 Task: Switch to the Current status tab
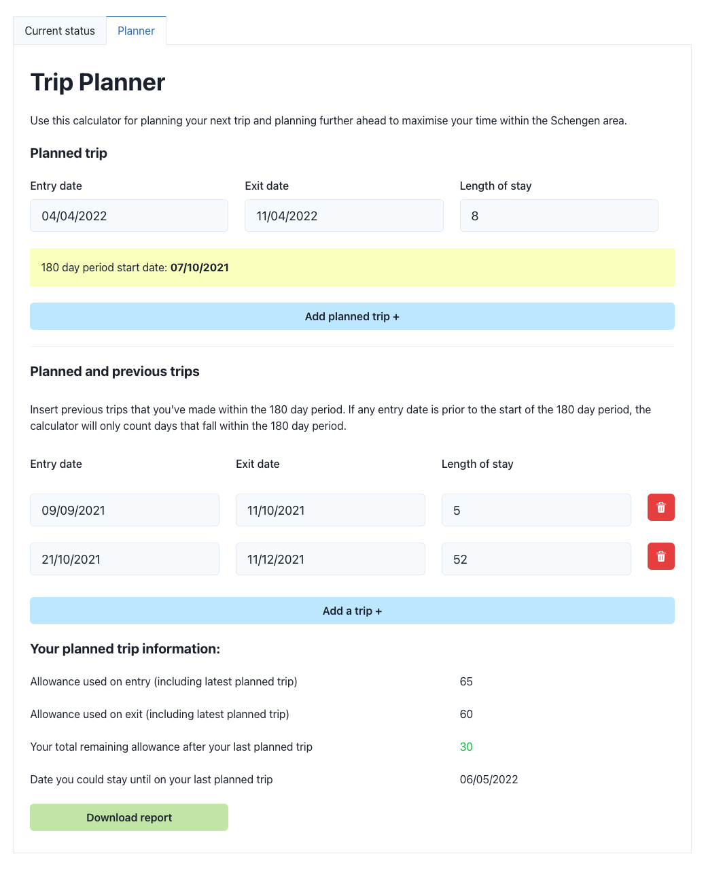point(60,31)
